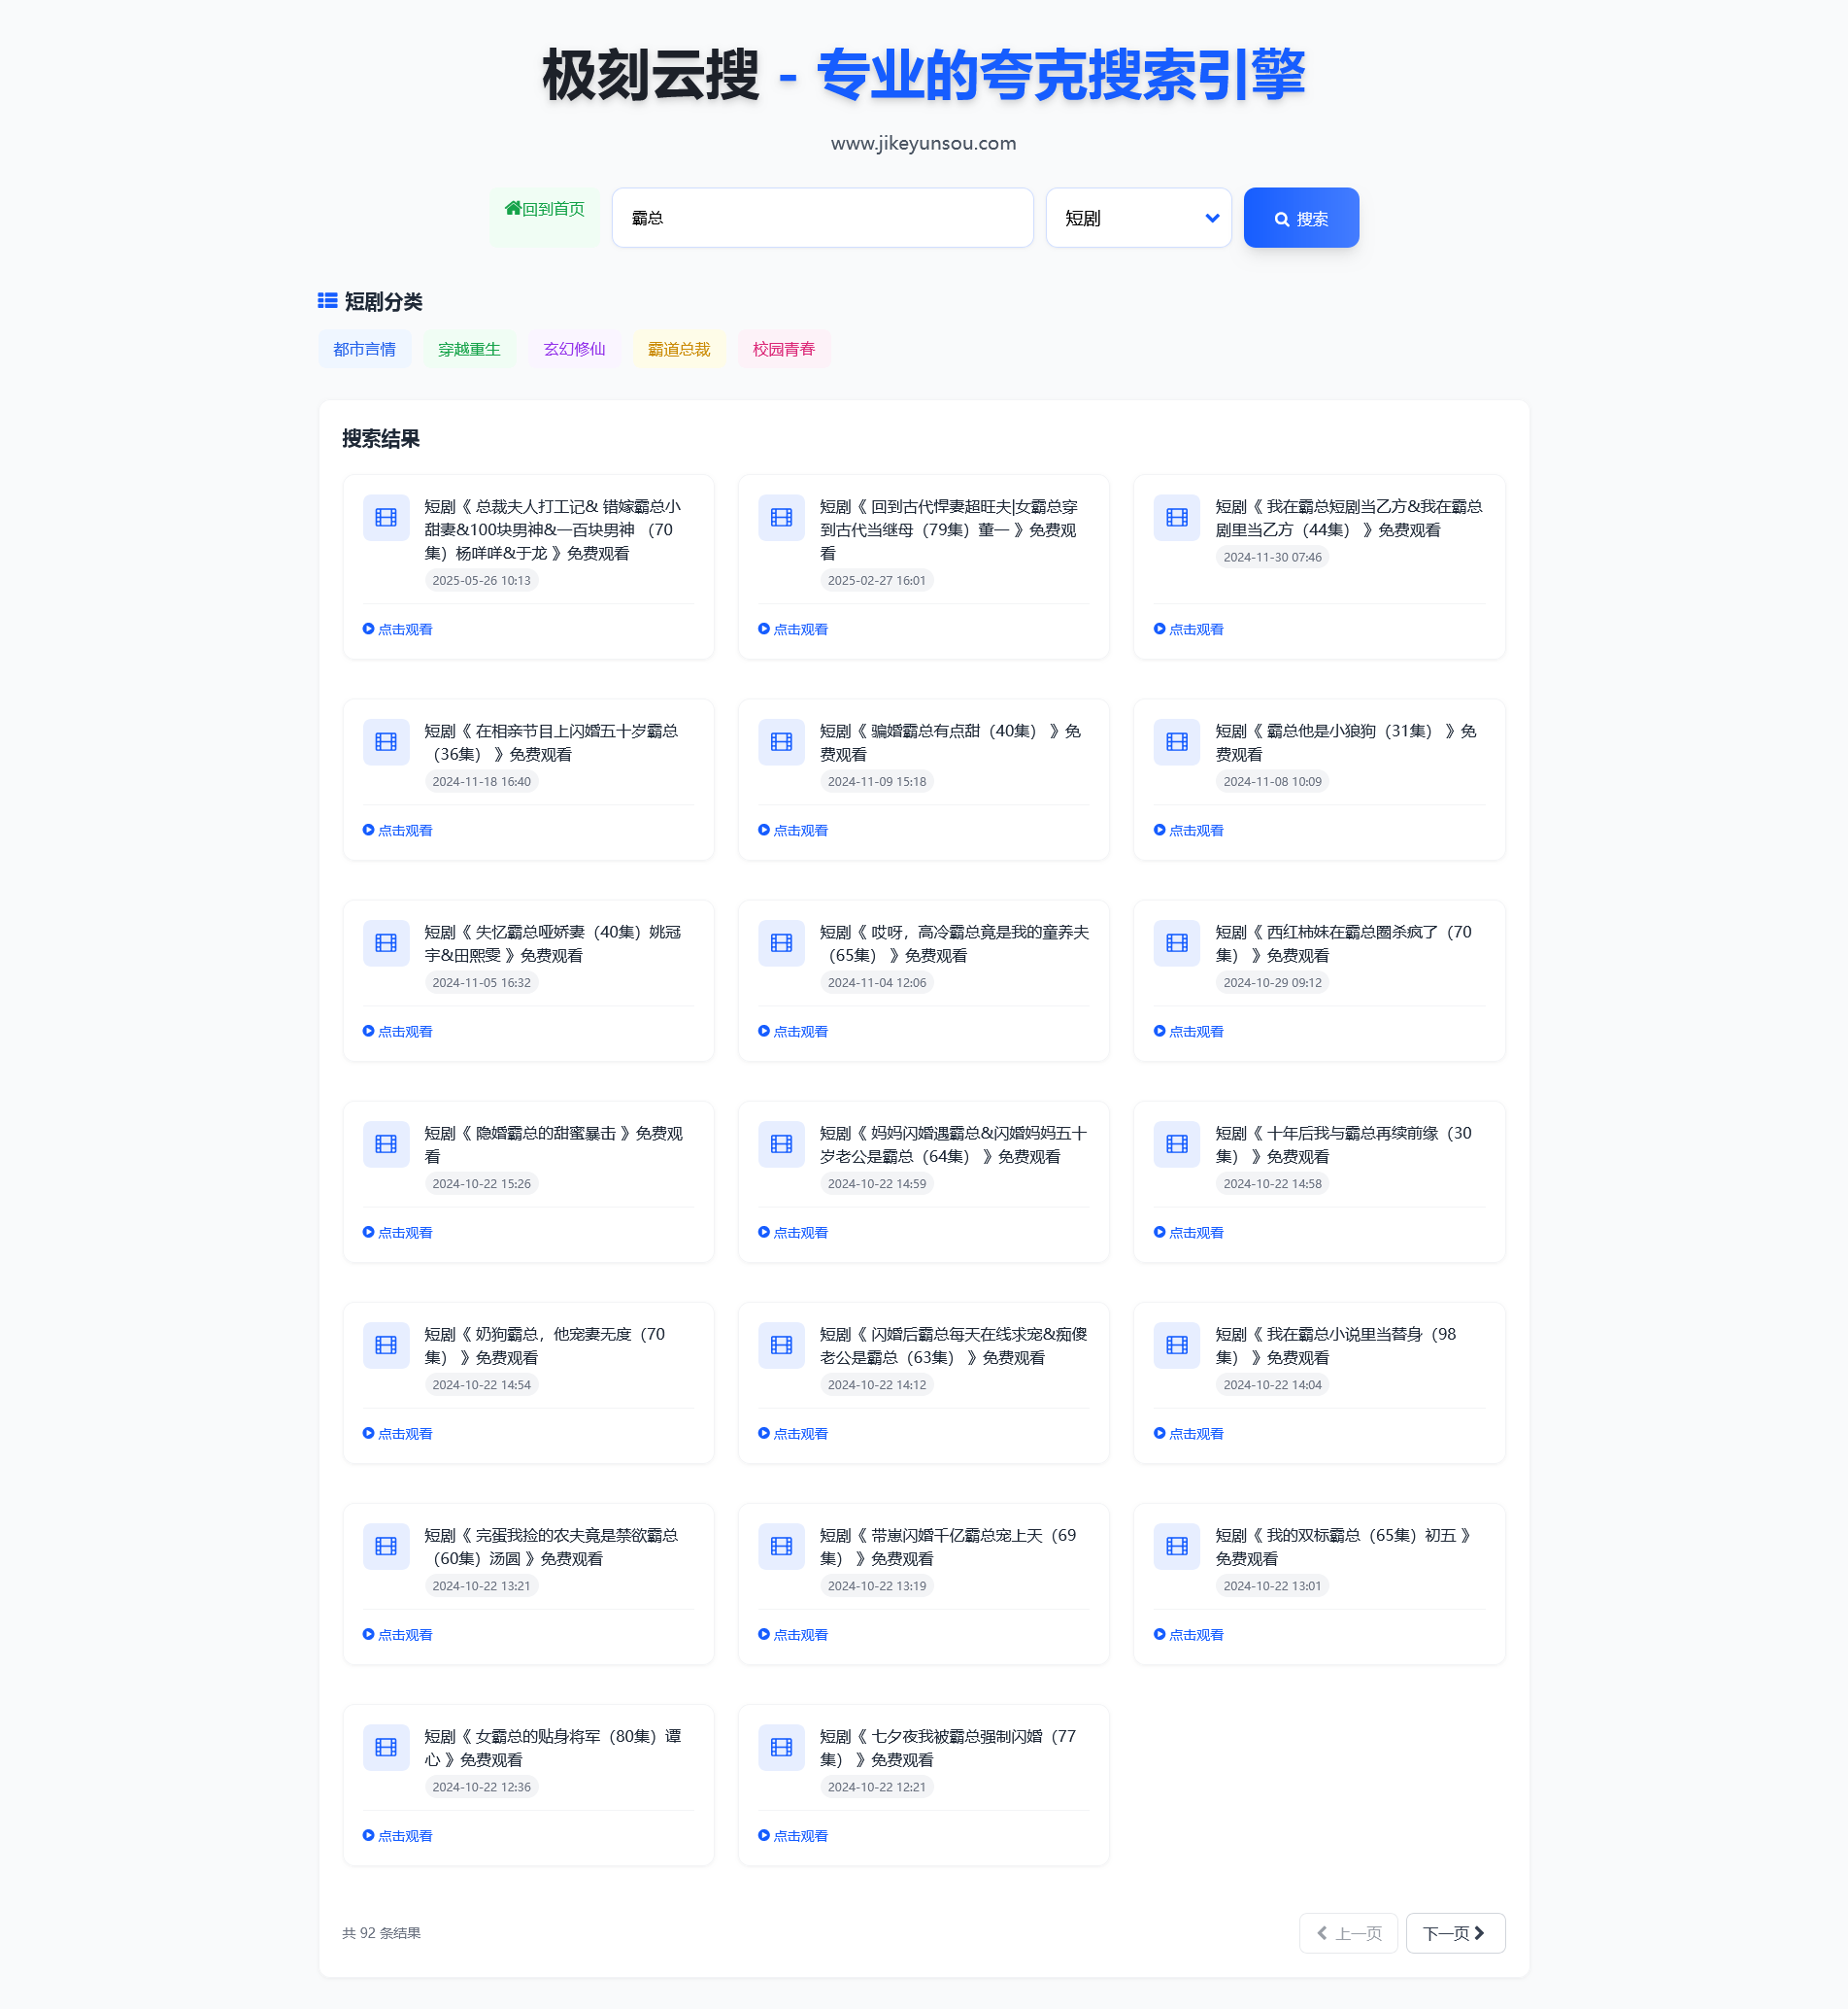
Task: Click 点击观看 under 回到古代悍妻超旺夫
Action: pyautogui.click(x=793, y=630)
